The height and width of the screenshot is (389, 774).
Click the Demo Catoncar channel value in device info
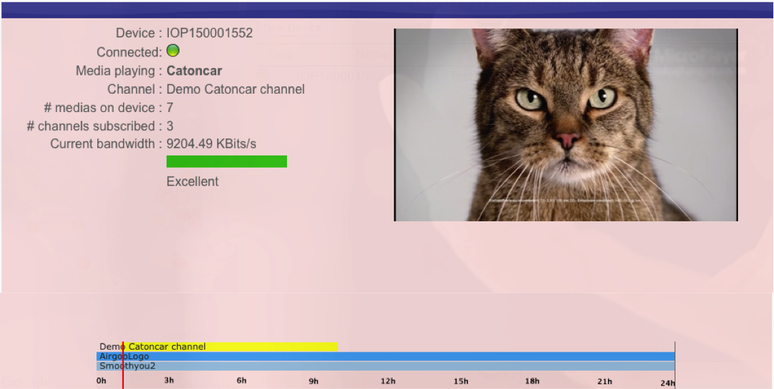235,89
